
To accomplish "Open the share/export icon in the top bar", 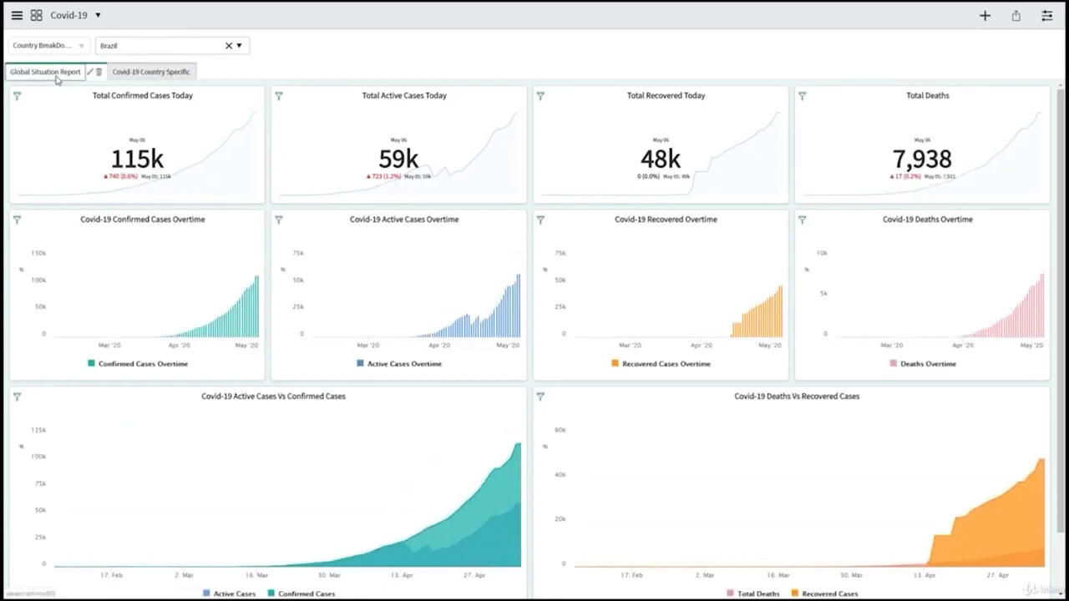I will [1016, 15].
